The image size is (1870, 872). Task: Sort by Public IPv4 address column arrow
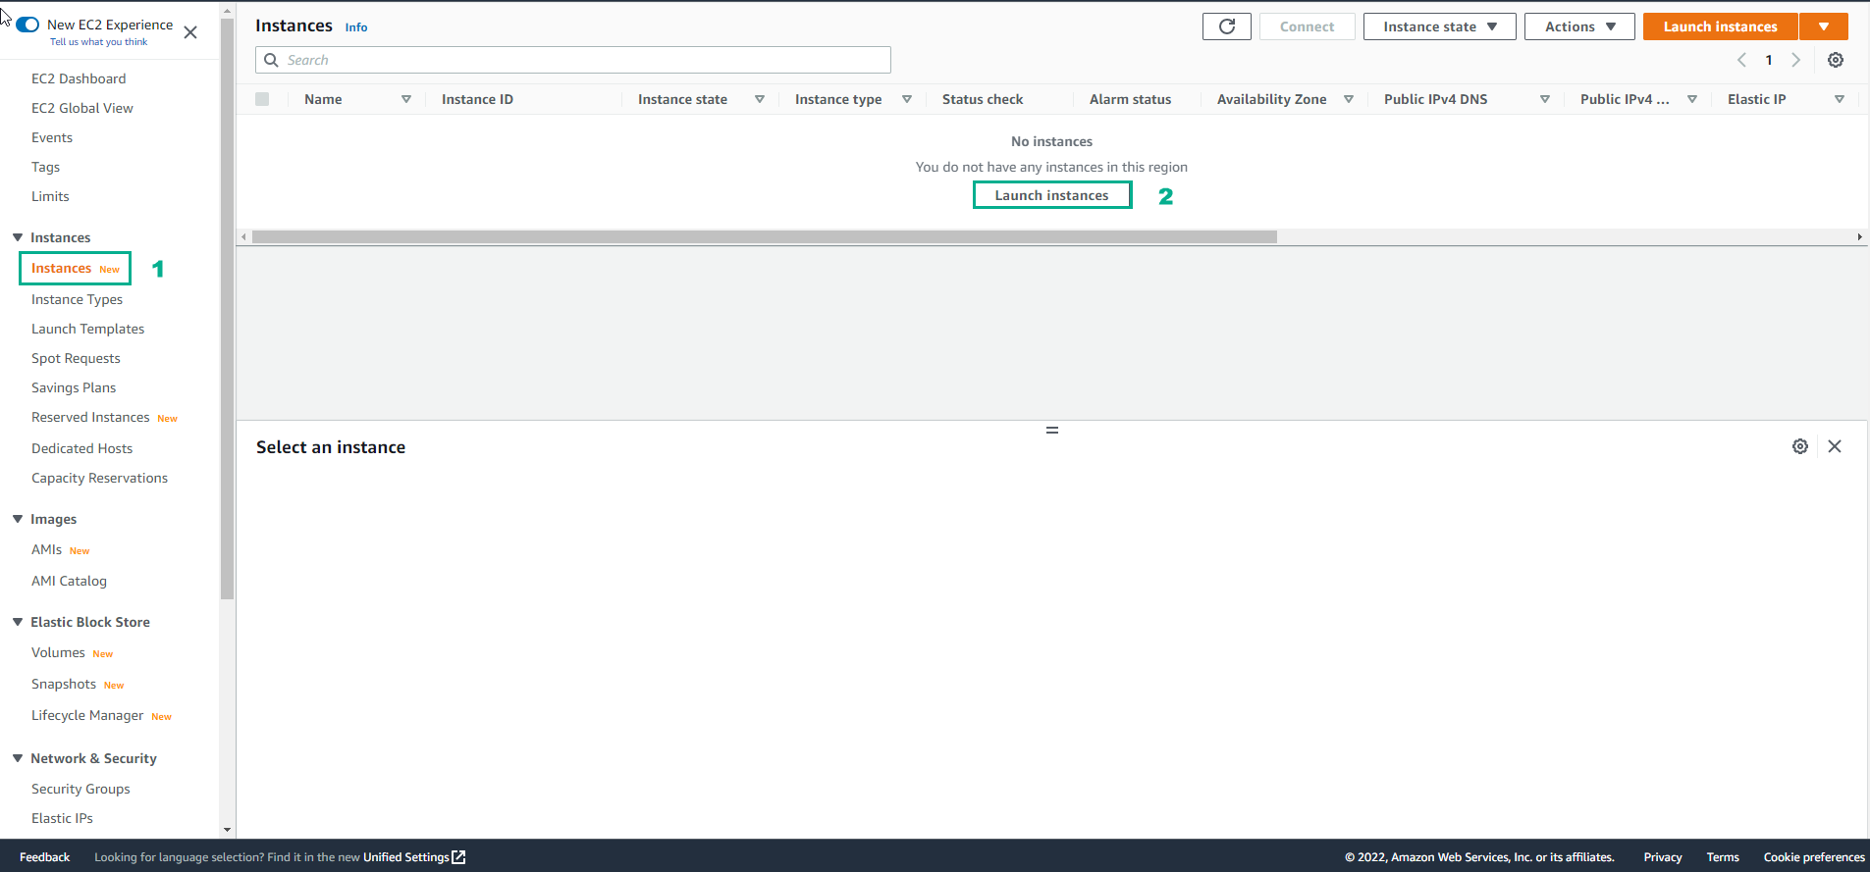click(1691, 99)
